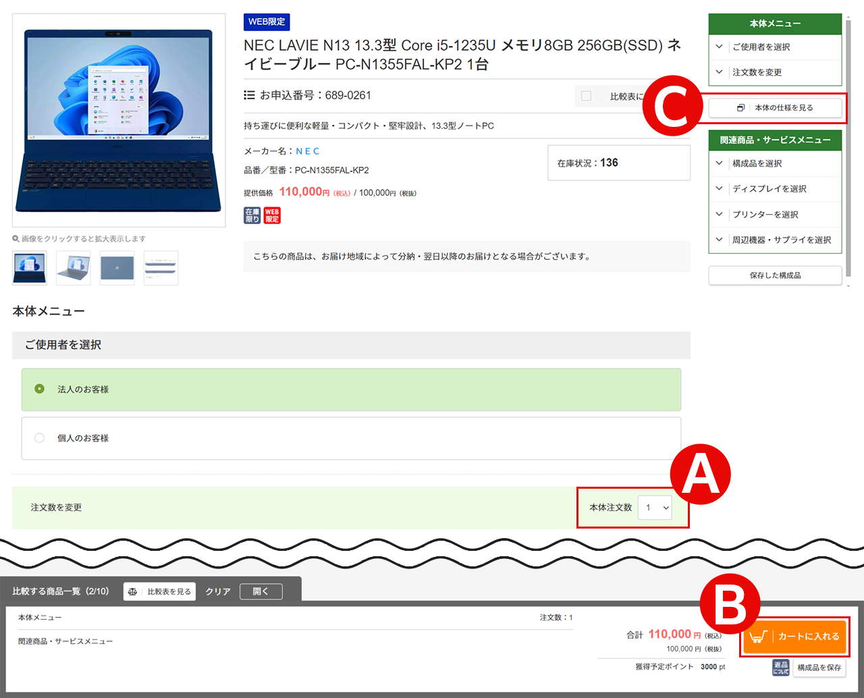The width and height of the screenshot is (864, 698).
Task: Click the 比較表を見る button
Action: pyautogui.click(x=160, y=591)
